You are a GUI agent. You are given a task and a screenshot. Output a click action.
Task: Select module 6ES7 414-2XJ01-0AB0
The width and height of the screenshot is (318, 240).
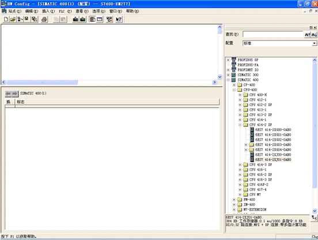pos(273,160)
